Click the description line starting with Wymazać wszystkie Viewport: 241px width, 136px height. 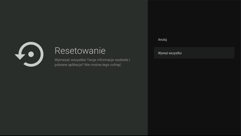pos(92,60)
